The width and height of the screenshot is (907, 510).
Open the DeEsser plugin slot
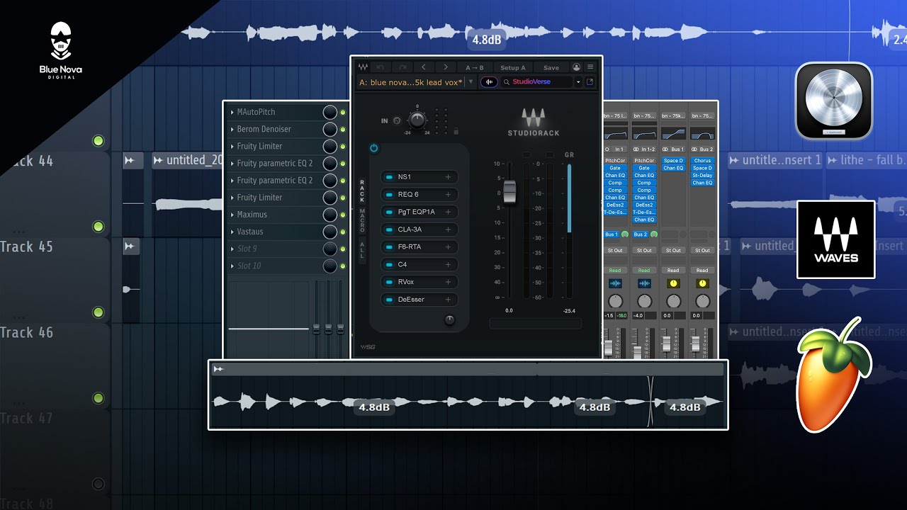click(x=419, y=300)
